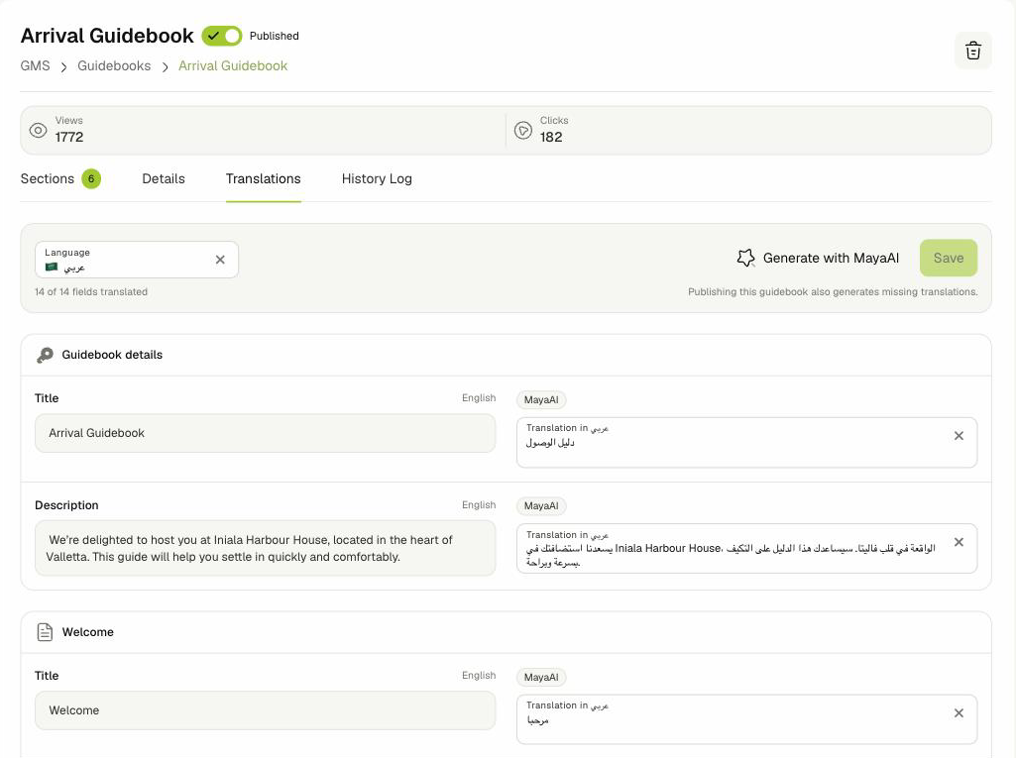This screenshot has height=758, width=1016.
Task: Click the 'Welcome' section heading
Action: [87, 632]
